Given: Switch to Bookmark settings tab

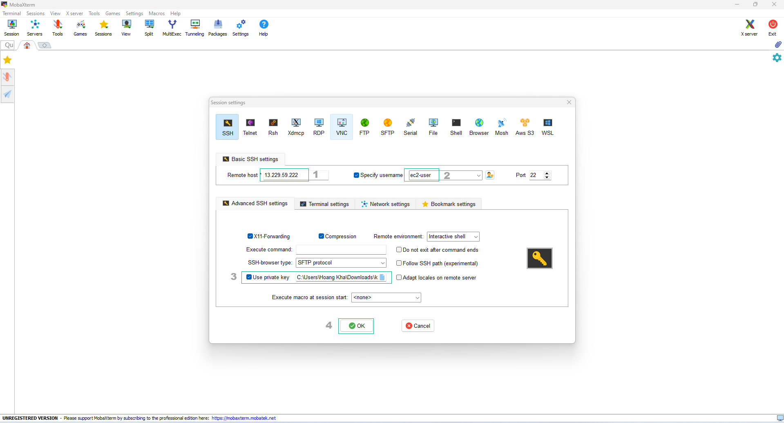Looking at the screenshot, I should pos(449,204).
